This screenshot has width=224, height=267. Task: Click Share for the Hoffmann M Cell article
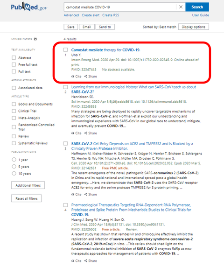pyautogui.click(x=91, y=194)
